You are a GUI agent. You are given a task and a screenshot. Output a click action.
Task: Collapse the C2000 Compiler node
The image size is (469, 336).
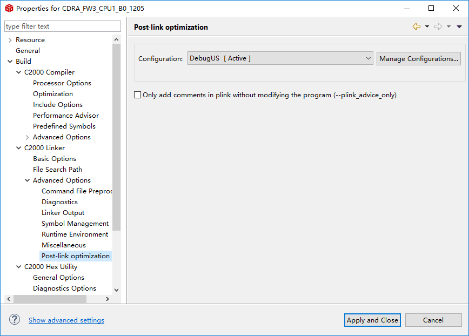pos(18,72)
